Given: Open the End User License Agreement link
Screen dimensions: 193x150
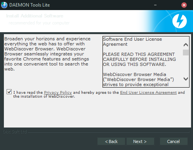Looking at the screenshot, I should (148, 93).
